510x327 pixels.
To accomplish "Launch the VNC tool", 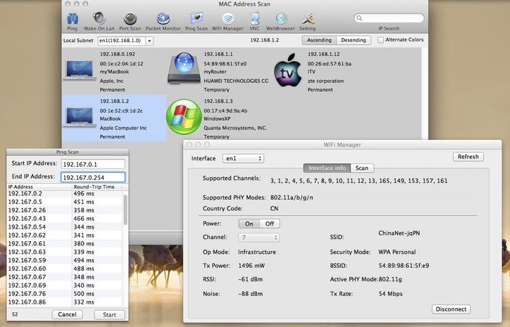I will (x=255, y=21).
